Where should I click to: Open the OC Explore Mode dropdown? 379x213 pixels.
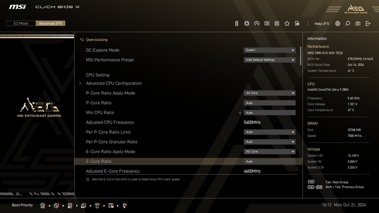pyautogui.click(x=269, y=50)
